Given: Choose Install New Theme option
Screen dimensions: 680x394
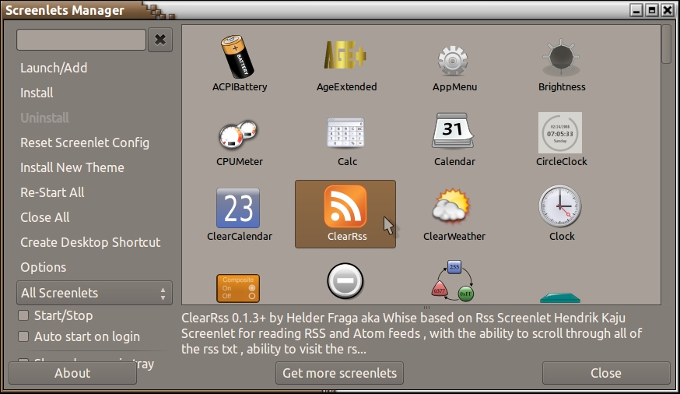Looking at the screenshot, I should [x=72, y=167].
